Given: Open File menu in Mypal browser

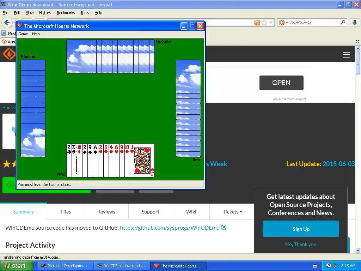Looking at the screenshot, I should (x=5, y=13).
